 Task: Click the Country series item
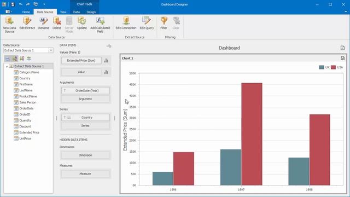pyautogui.click(x=85, y=117)
